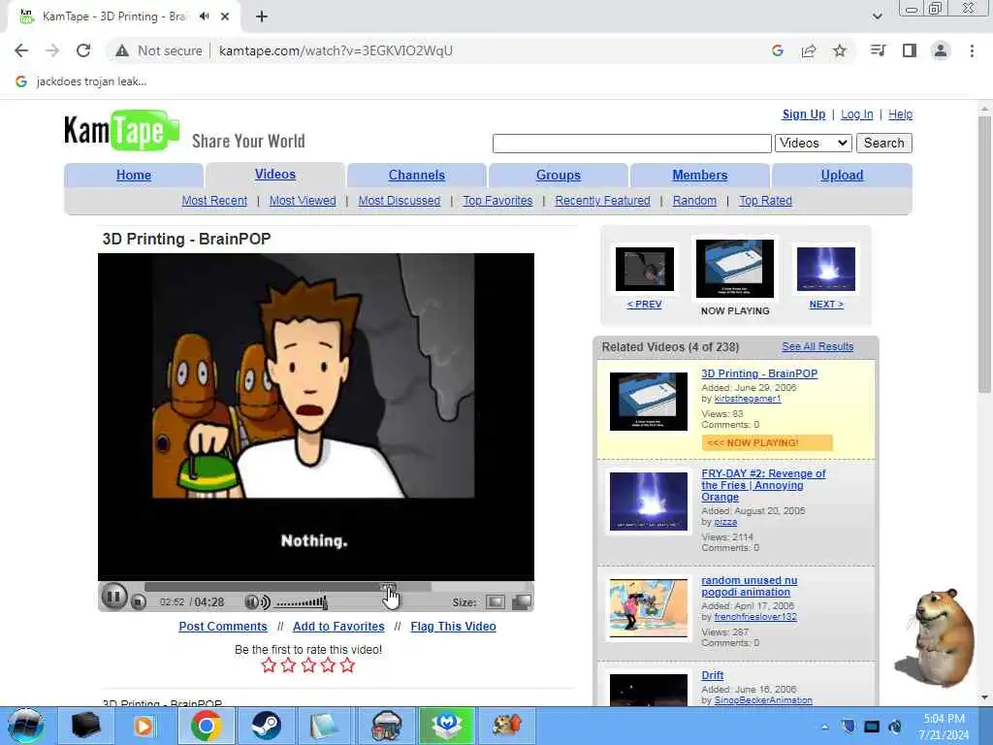Open Steam from the taskbar

(266, 726)
